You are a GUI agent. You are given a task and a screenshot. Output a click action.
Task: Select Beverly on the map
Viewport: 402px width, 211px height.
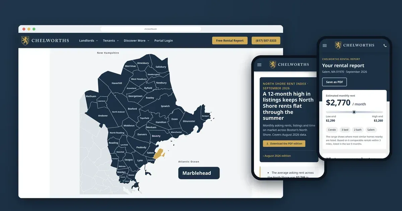pyautogui.click(x=156, y=136)
